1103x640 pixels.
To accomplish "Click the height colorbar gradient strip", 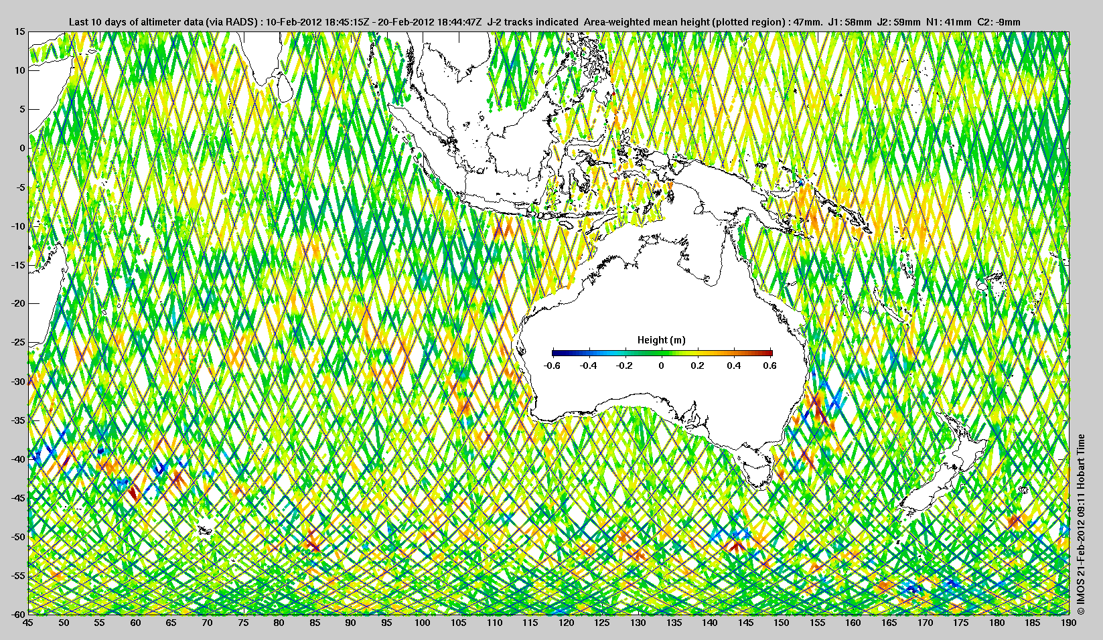I will pyautogui.click(x=662, y=352).
